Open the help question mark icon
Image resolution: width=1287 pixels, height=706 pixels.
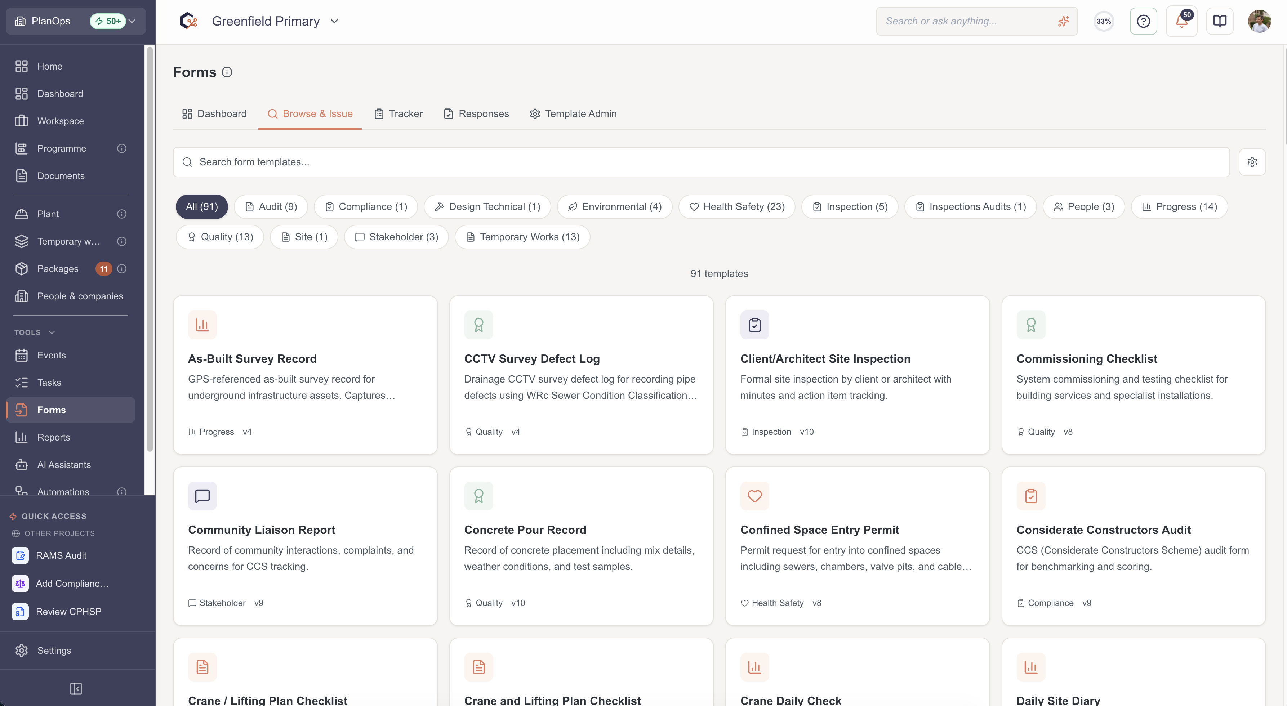(1143, 22)
